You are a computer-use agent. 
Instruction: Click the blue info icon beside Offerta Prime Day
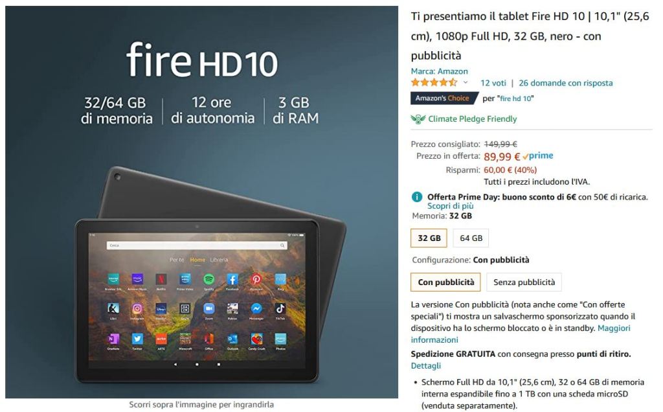pyautogui.click(x=417, y=197)
